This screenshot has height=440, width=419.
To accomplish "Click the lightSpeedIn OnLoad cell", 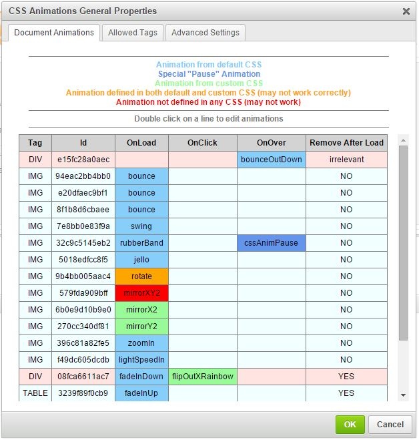I will (x=141, y=360).
